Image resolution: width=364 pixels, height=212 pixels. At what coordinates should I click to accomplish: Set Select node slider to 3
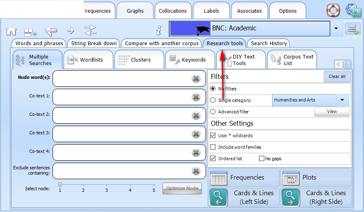(x=107, y=185)
